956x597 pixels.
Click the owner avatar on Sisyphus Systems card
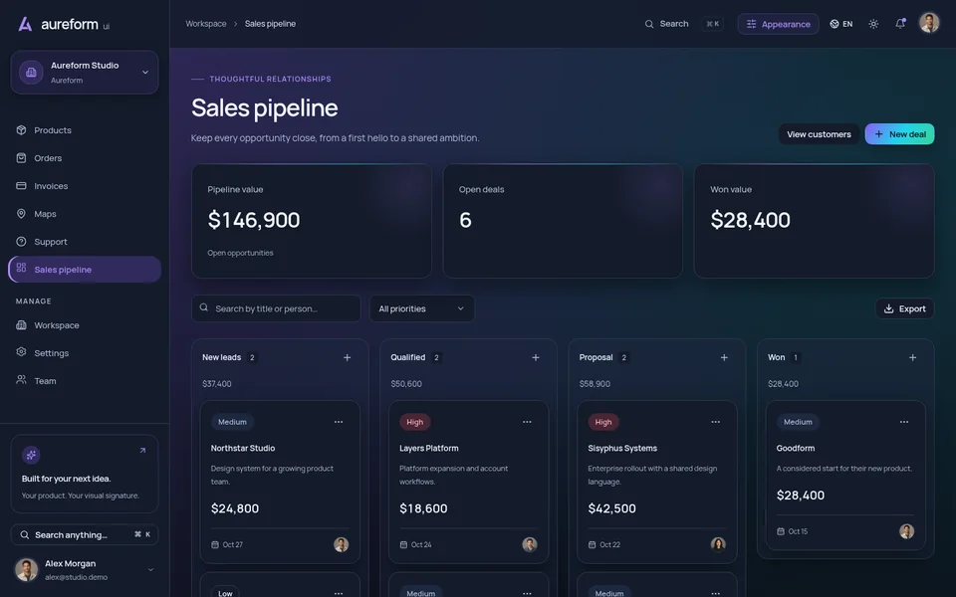point(718,544)
